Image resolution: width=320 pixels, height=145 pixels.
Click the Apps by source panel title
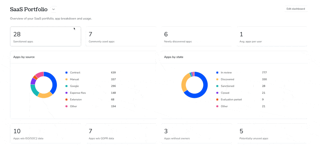click(x=24, y=57)
